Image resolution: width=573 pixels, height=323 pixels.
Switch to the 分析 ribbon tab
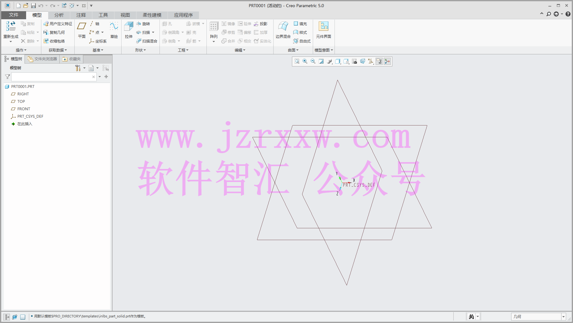point(59,15)
